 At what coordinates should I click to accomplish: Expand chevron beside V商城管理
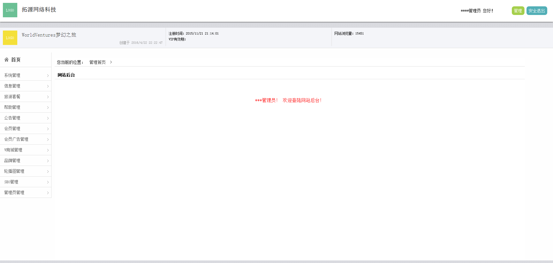[x=48, y=150]
